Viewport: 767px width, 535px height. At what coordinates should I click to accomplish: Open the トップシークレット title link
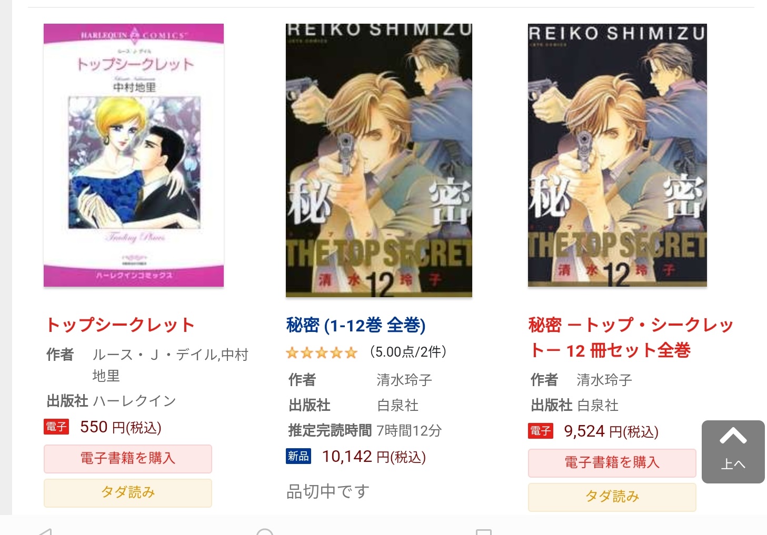121,325
